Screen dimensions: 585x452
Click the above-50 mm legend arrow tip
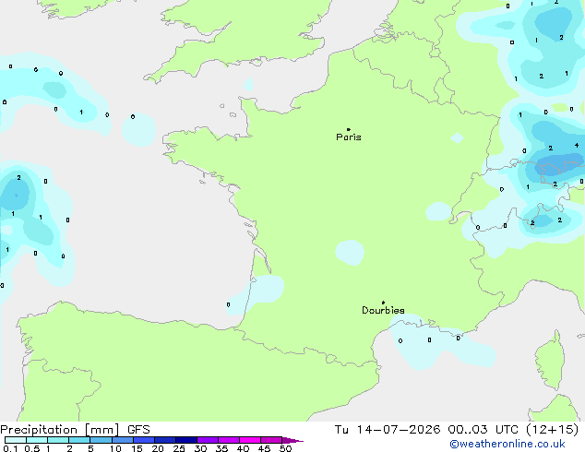pos(292,440)
